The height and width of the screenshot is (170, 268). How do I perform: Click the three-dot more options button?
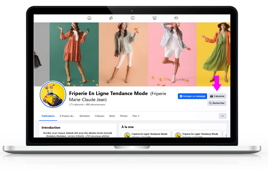tap(222, 116)
